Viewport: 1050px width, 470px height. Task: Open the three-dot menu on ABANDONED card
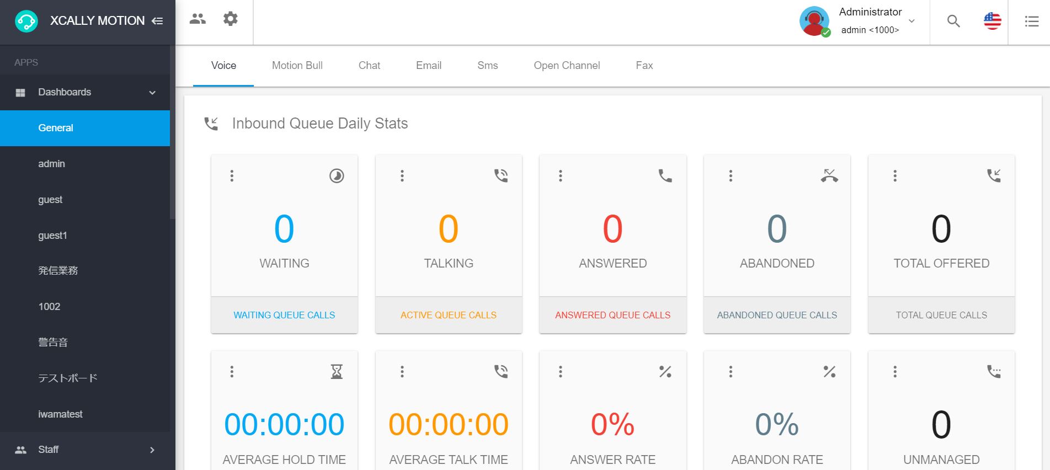pos(731,175)
